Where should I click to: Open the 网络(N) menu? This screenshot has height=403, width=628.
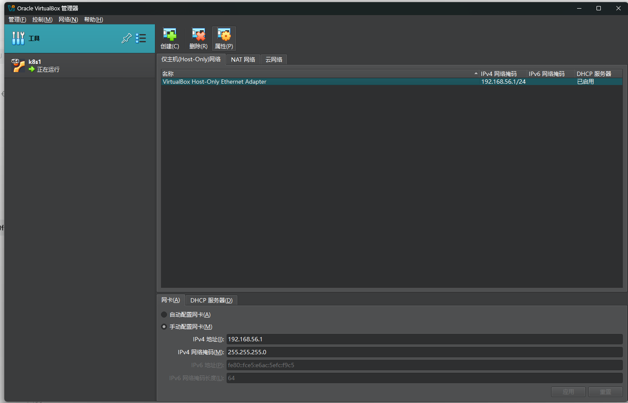(68, 19)
